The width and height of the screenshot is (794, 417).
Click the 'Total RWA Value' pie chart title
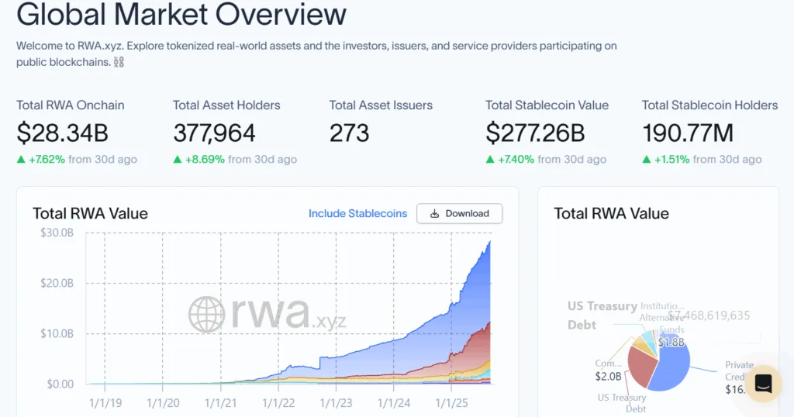(x=611, y=214)
